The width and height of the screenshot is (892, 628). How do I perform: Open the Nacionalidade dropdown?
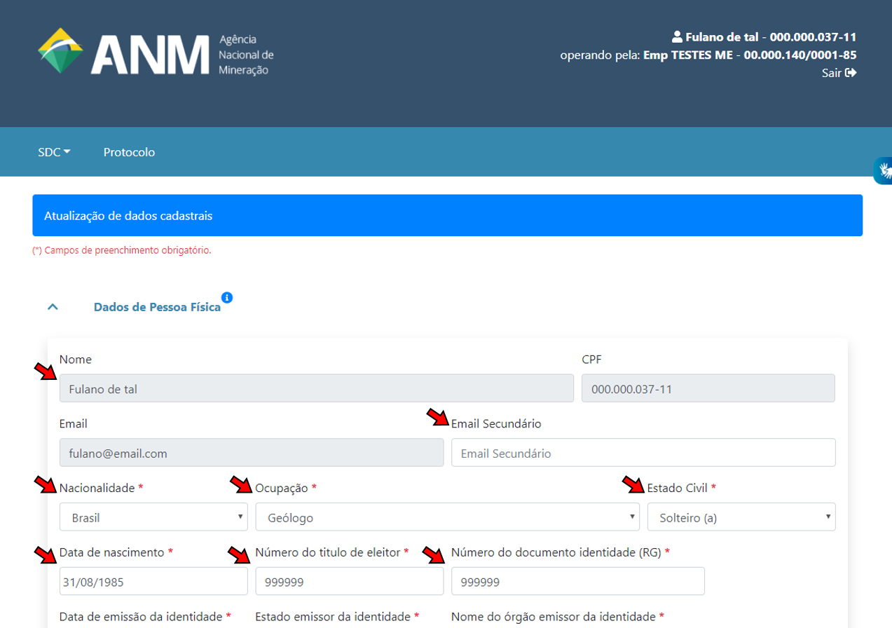pos(153,517)
